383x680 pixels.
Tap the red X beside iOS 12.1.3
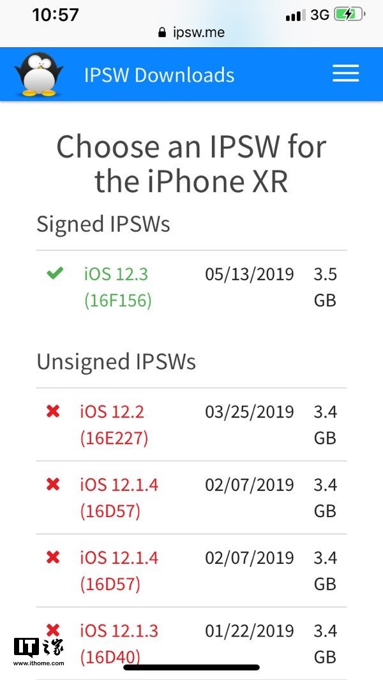[53, 630]
